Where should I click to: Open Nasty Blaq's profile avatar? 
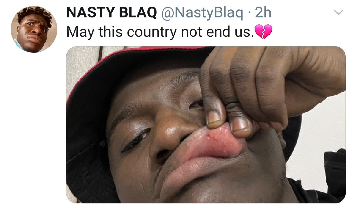(x=34, y=29)
